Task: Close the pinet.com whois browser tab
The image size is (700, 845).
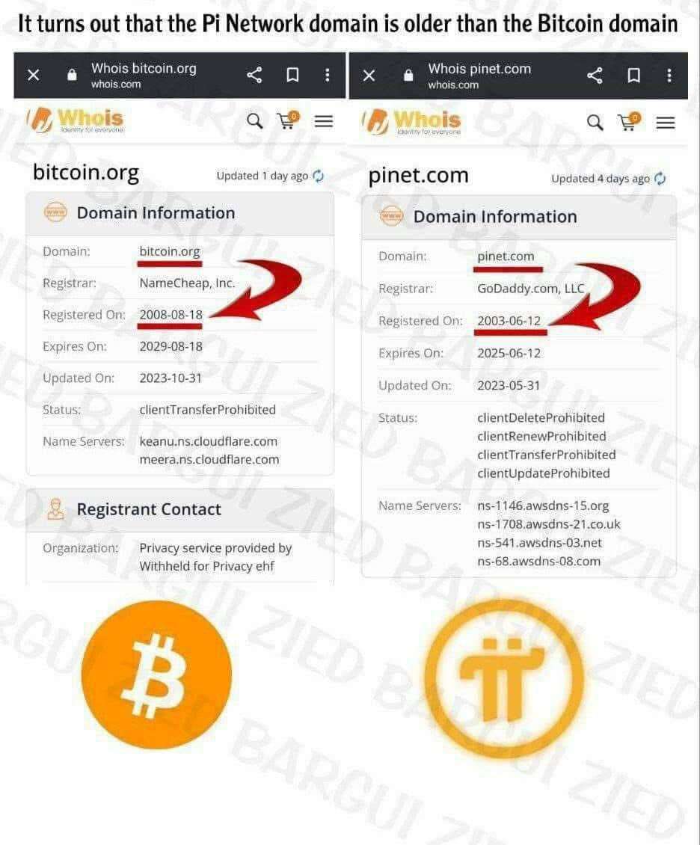Action: pos(369,76)
